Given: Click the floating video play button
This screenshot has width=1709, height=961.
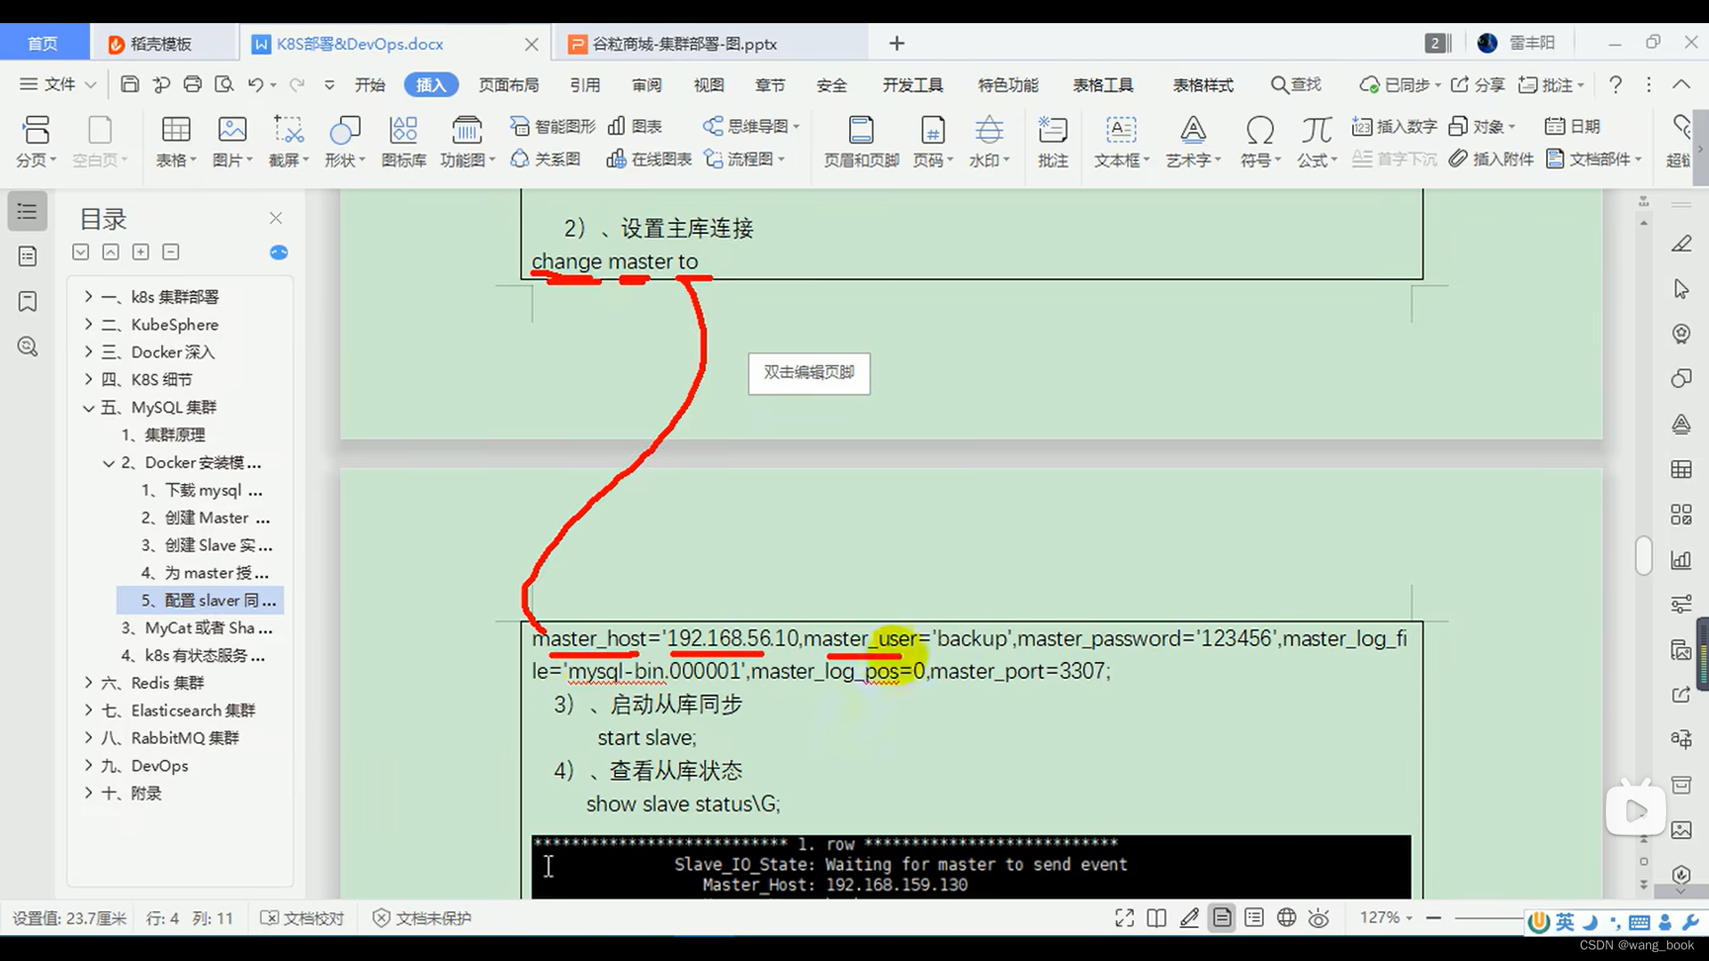Looking at the screenshot, I should (1635, 810).
